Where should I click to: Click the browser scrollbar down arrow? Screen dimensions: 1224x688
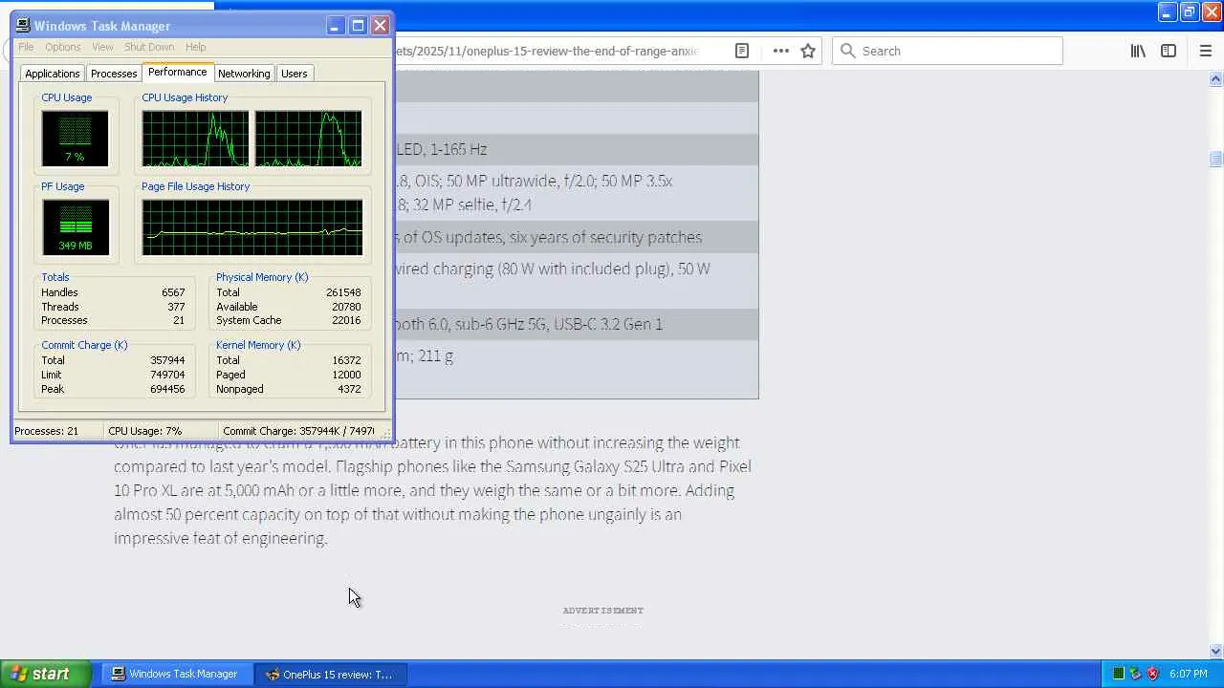tap(1216, 652)
